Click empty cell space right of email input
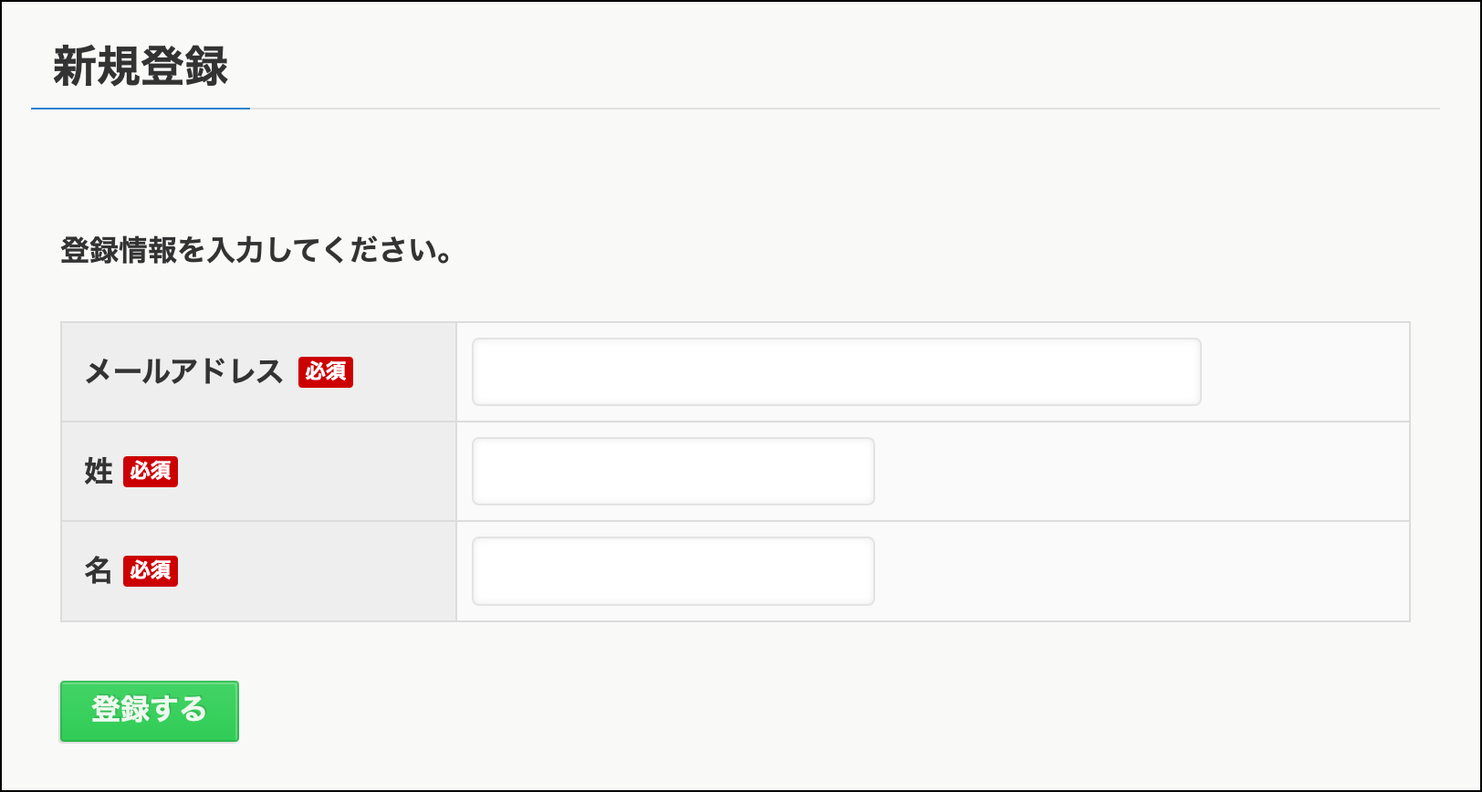This screenshot has height=792, width=1482. tap(1305, 371)
